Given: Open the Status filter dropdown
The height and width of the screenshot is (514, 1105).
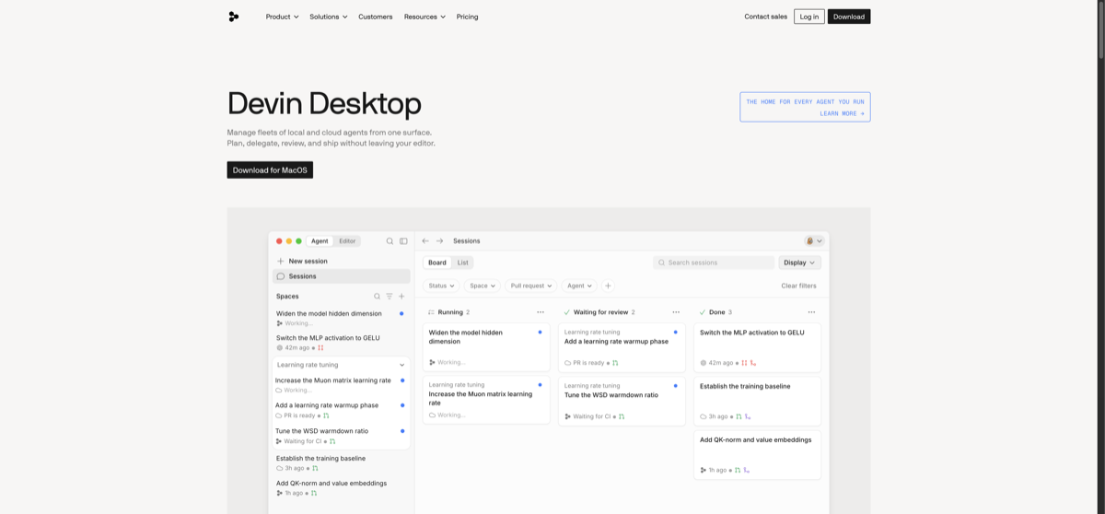Looking at the screenshot, I should [x=441, y=286].
